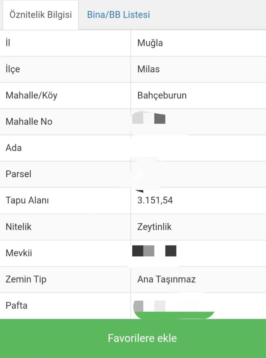
Task: Click the Muğla province value
Action: 150,43
